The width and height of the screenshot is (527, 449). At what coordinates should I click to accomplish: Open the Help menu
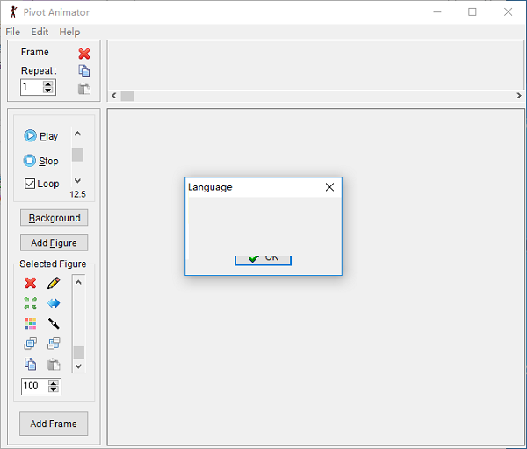pyautogui.click(x=69, y=32)
